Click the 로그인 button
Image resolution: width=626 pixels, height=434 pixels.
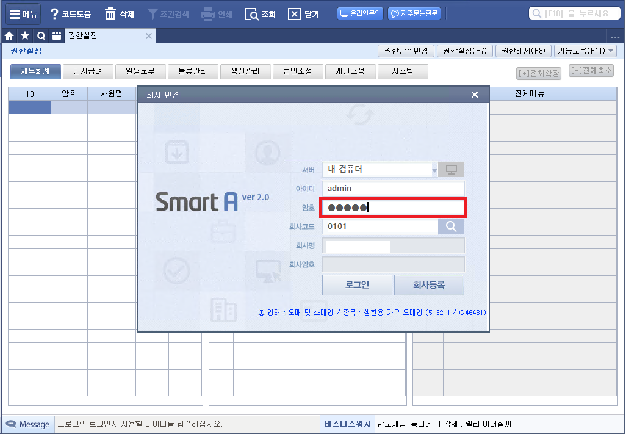click(x=358, y=285)
